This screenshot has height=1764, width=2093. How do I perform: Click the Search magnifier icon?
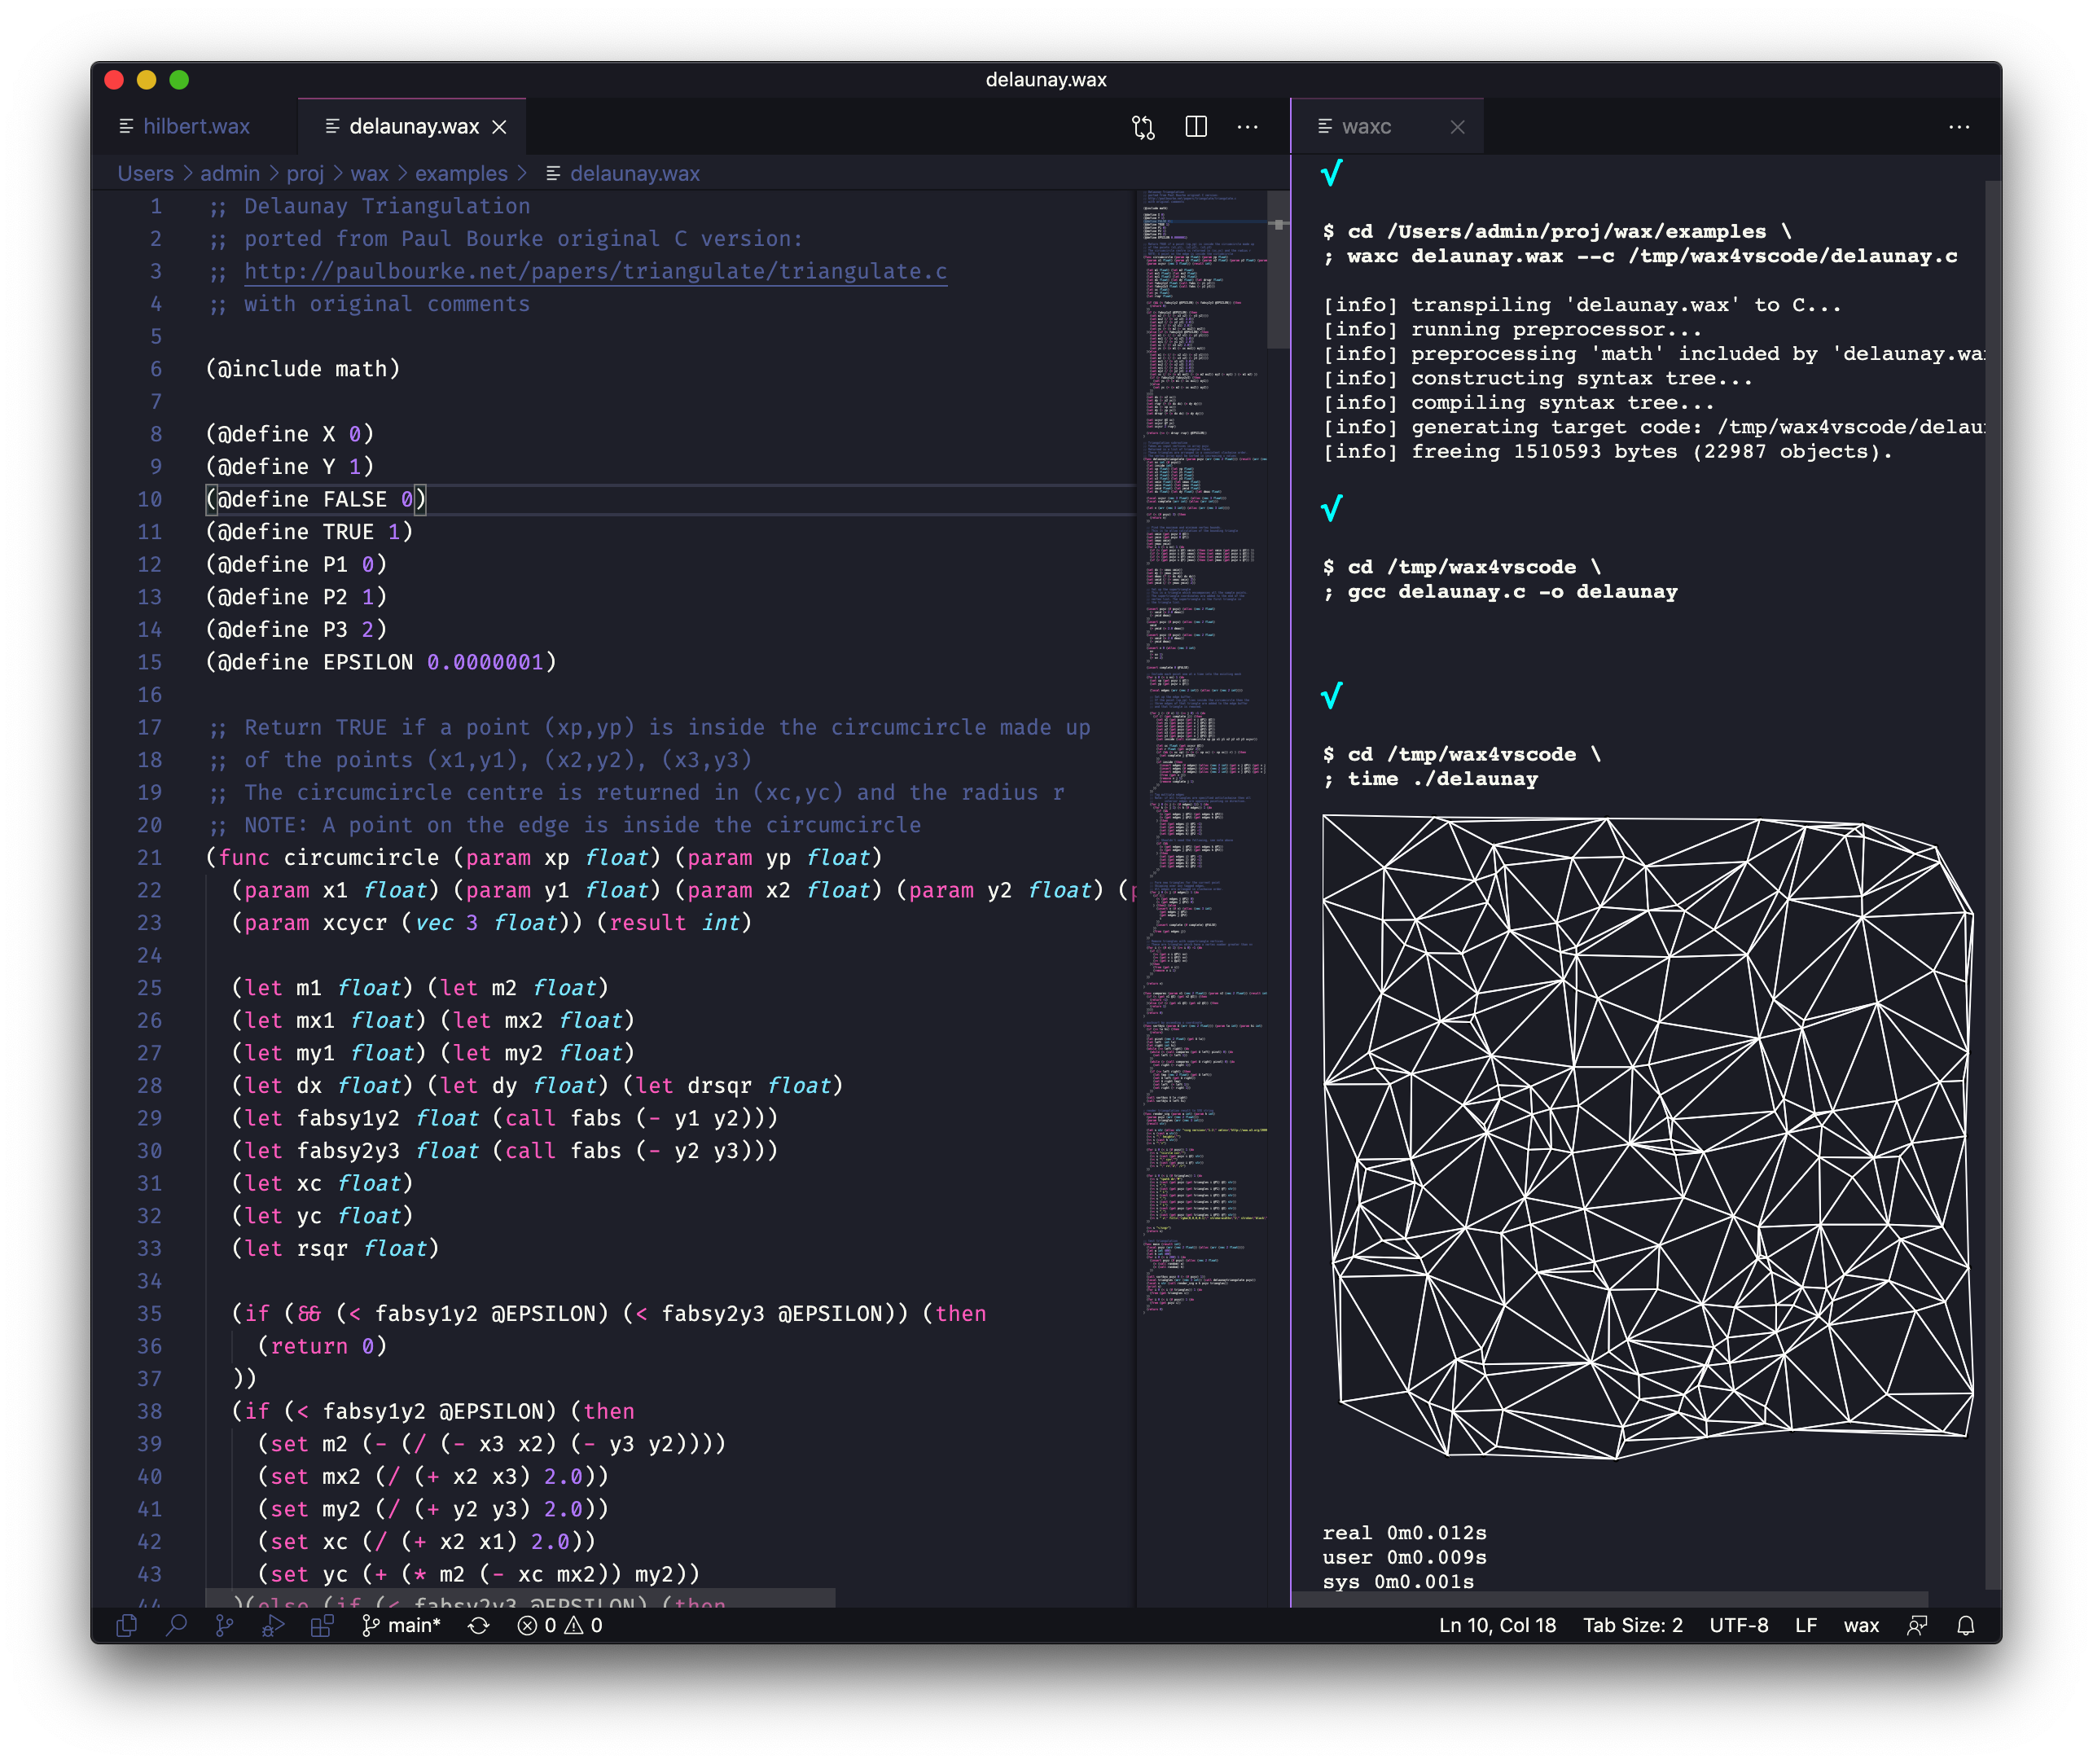pyautogui.click(x=176, y=1625)
